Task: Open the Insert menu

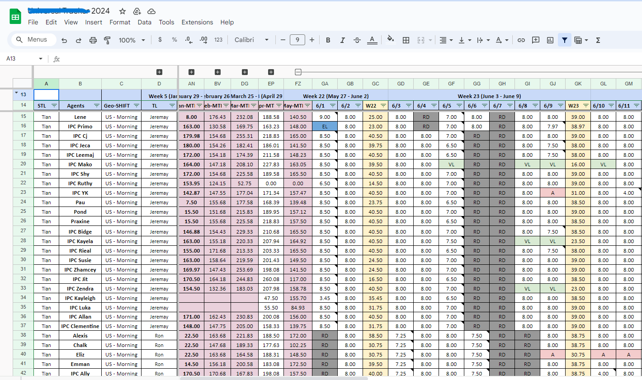Action: 94,22
